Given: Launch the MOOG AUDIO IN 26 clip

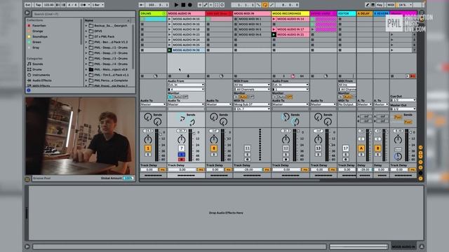Looking at the screenshot, I should [x=170, y=50].
